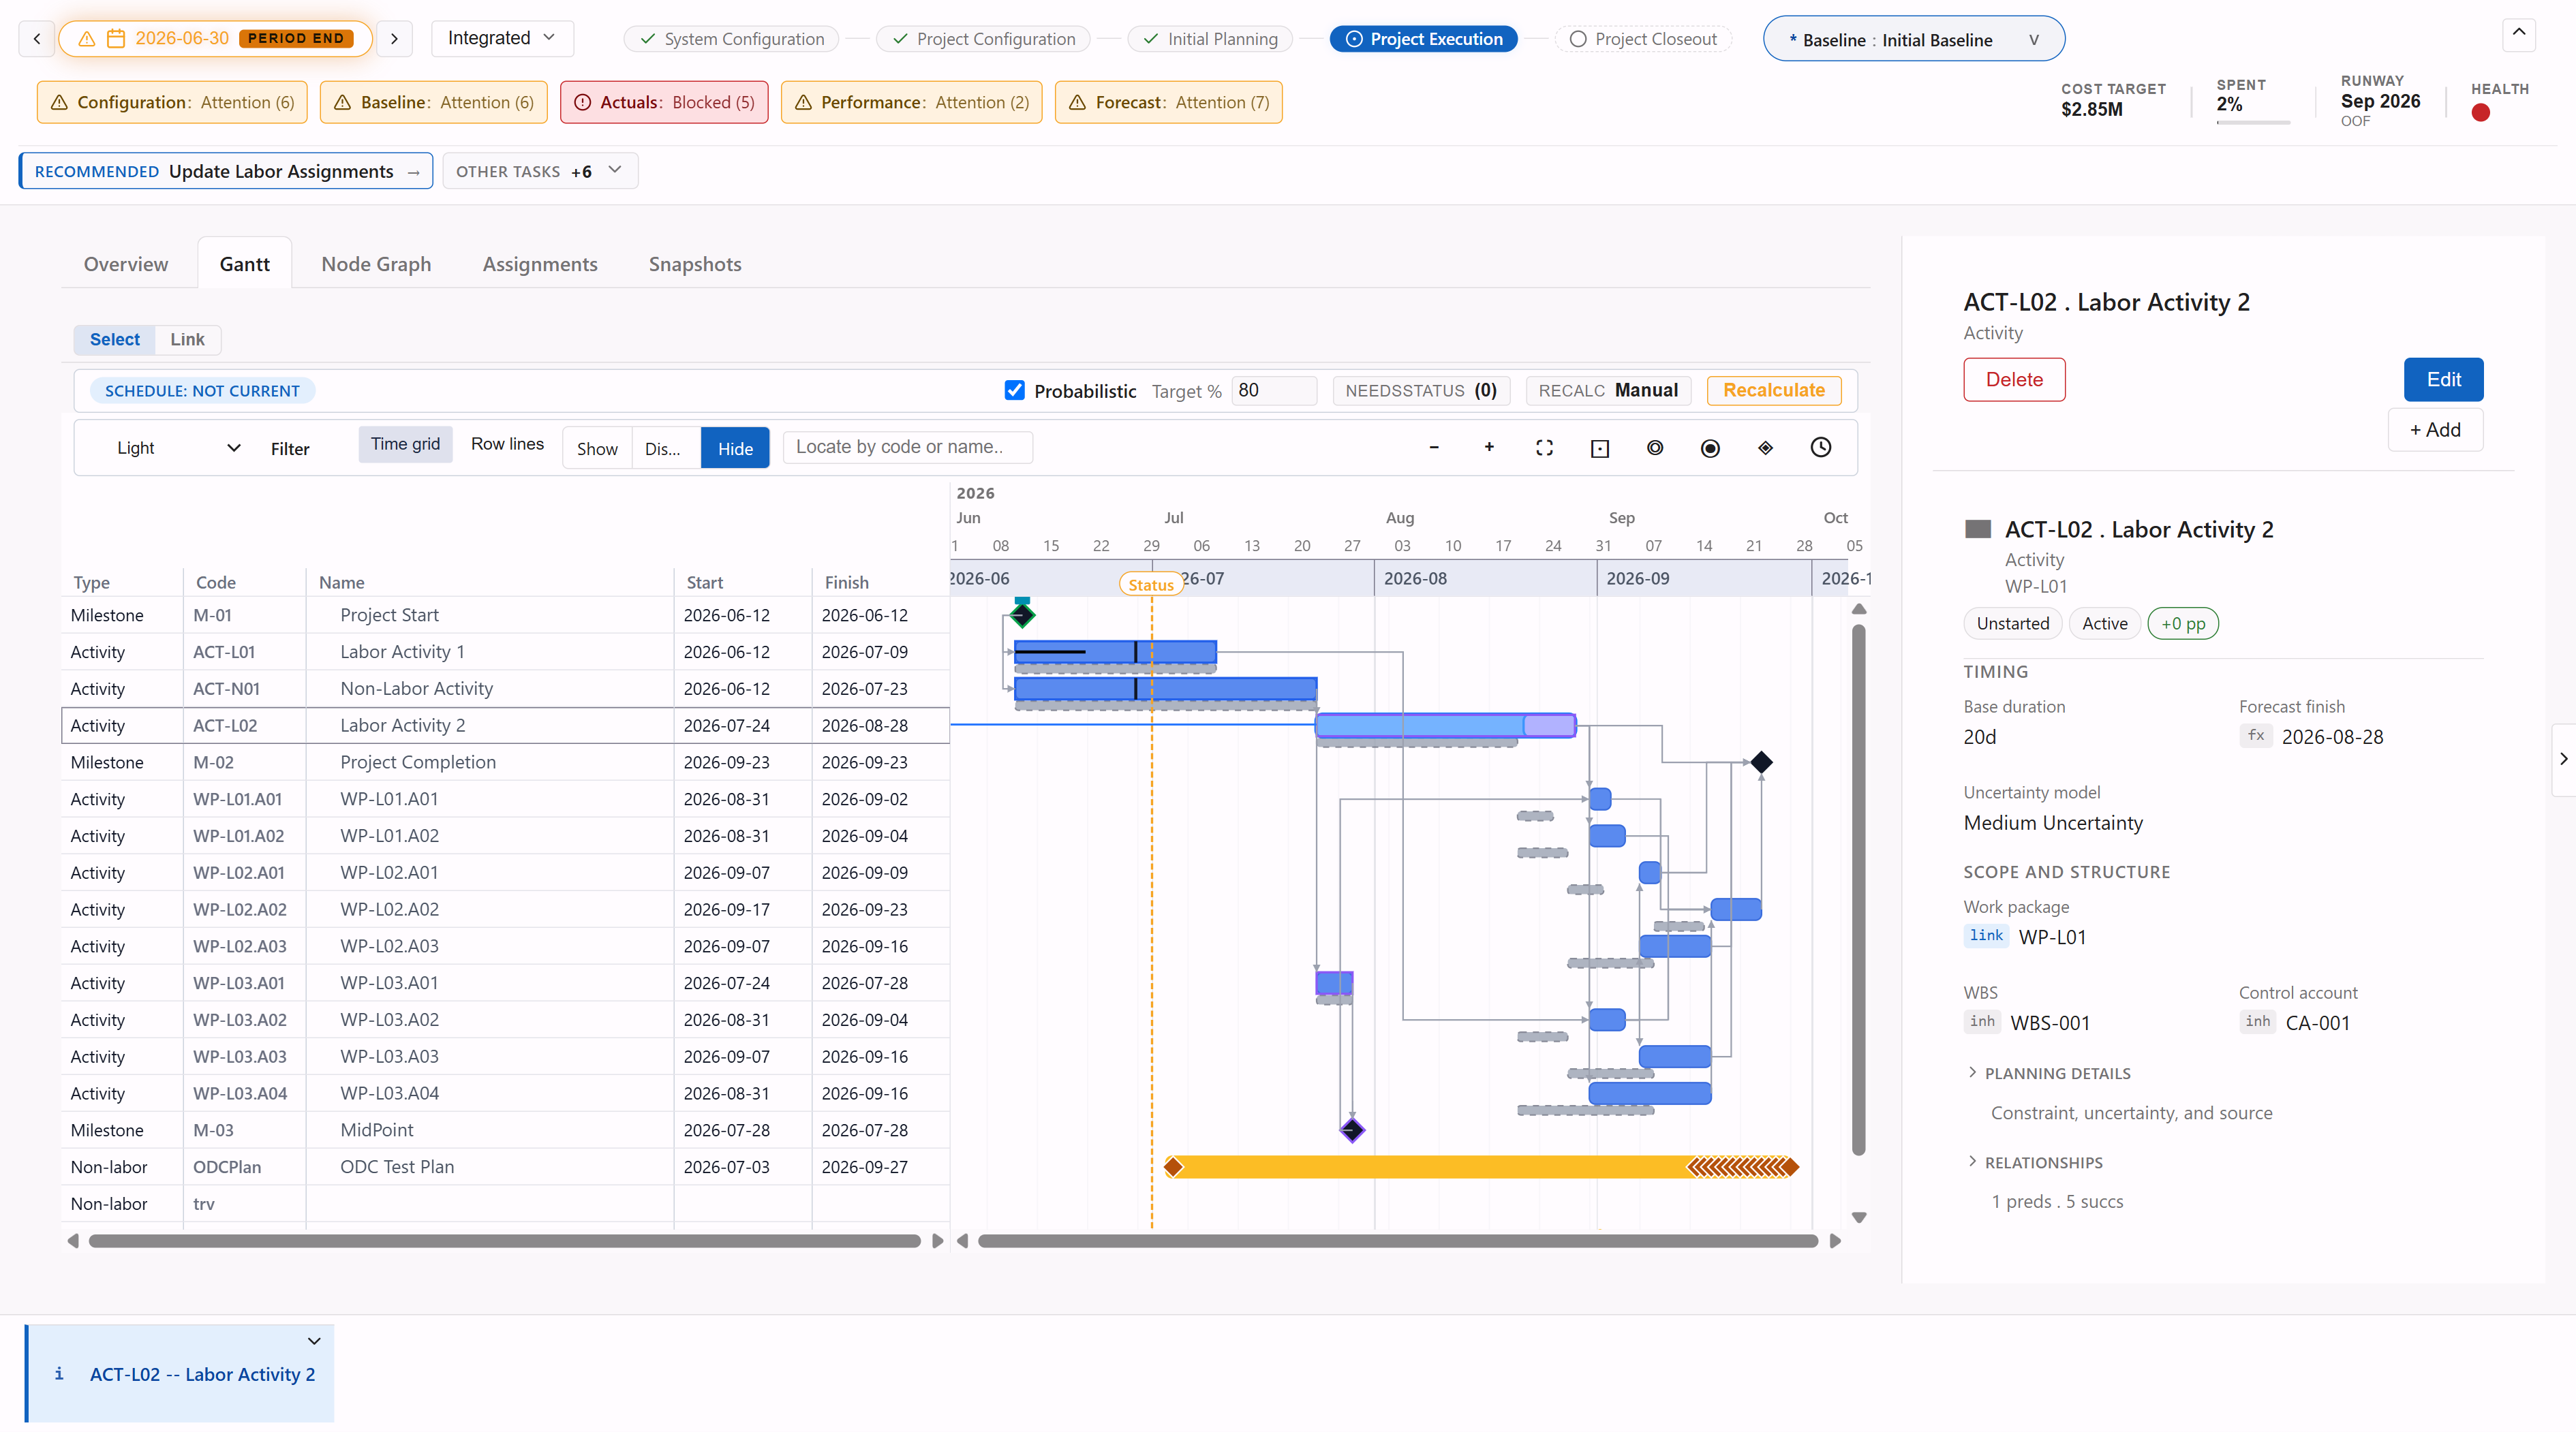Open the Assignments tab
This screenshot has width=2576, height=1432.
tap(540, 264)
